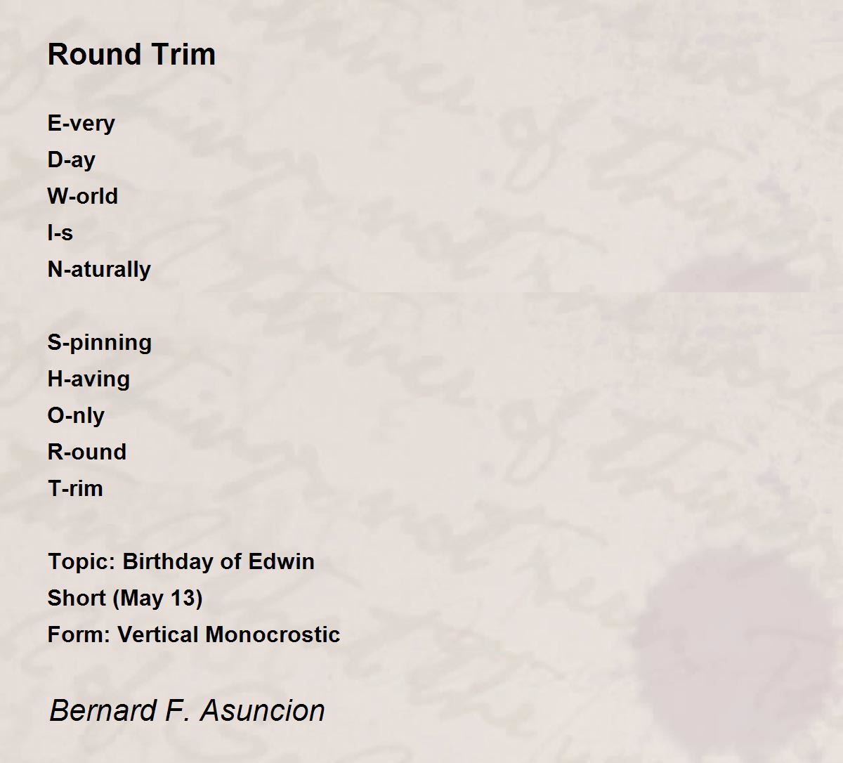This screenshot has width=843, height=763.
Task: Click the line O-nly
Action: click(x=76, y=416)
